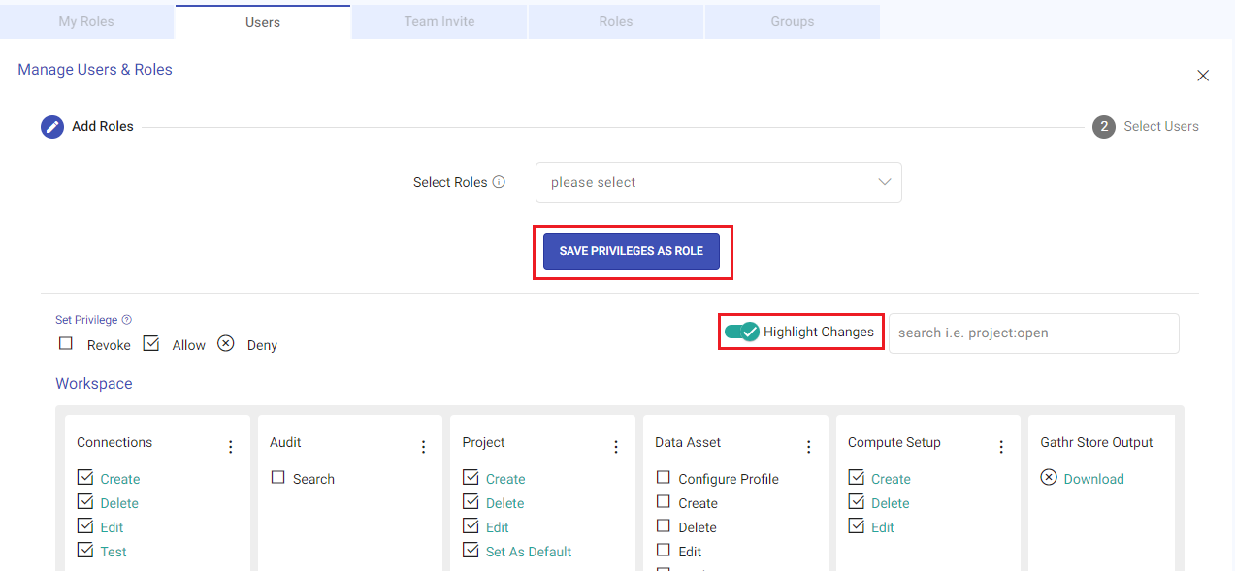Click the deny icon next to Download

(x=1049, y=478)
